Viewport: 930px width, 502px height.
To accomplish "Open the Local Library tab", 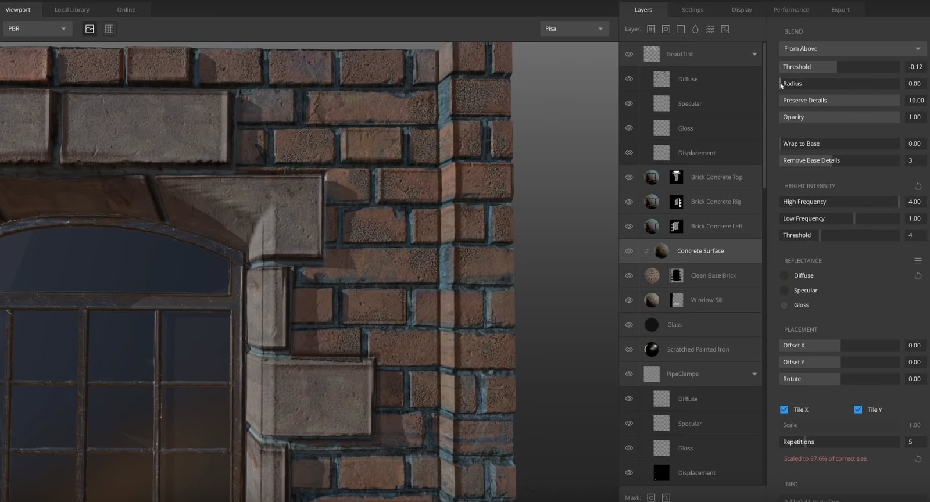I will click(72, 10).
